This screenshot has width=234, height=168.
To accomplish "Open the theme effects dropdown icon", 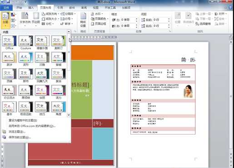I will [14, 26].
